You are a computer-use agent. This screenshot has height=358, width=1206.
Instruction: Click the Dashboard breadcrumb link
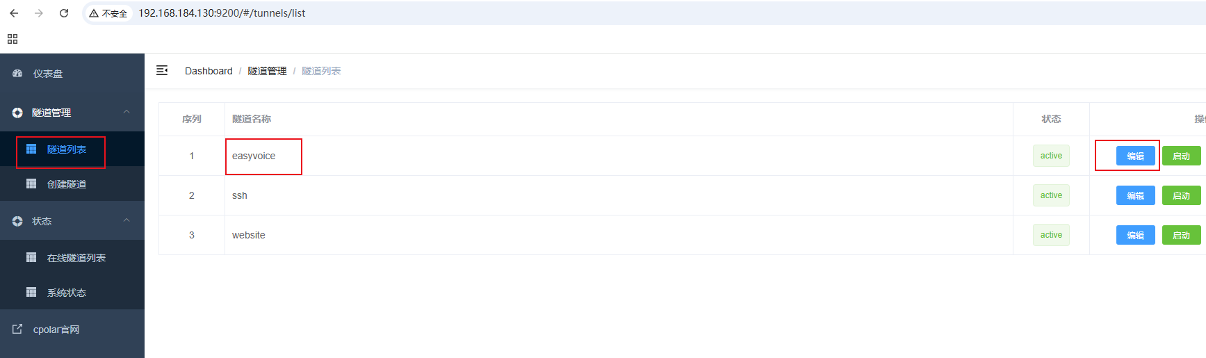pyautogui.click(x=209, y=71)
